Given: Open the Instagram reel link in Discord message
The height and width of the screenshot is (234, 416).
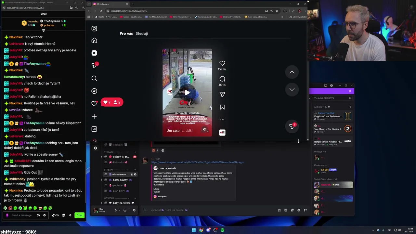Looking at the screenshot, I should click(197, 162).
